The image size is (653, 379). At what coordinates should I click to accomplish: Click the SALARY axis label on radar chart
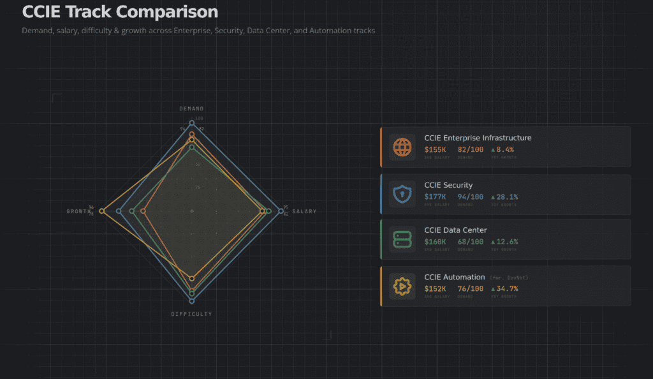pos(304,212)
